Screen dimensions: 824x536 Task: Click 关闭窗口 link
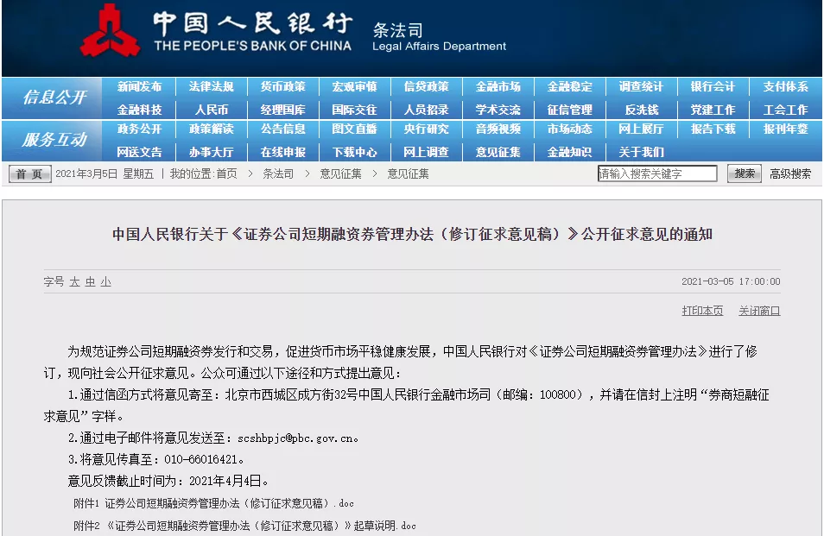click(759, 311)
